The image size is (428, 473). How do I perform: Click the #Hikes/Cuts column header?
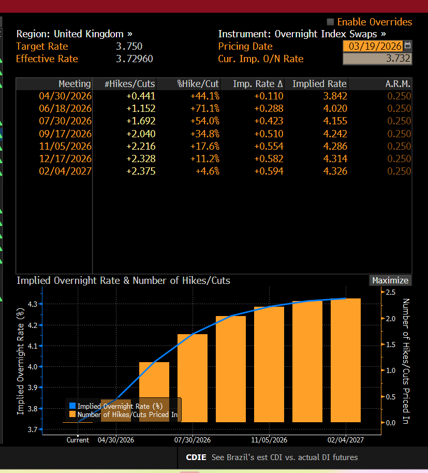click(x=129, y=84)
